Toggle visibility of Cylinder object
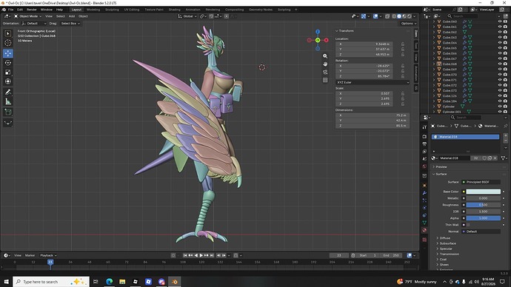This screenshot has width=511, height=287. coord(500,107)
